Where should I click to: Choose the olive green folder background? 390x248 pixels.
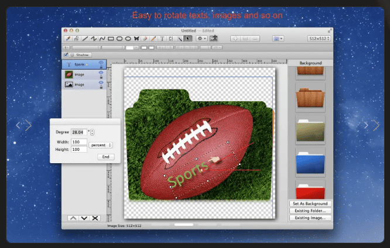click(x=310, y=130)
